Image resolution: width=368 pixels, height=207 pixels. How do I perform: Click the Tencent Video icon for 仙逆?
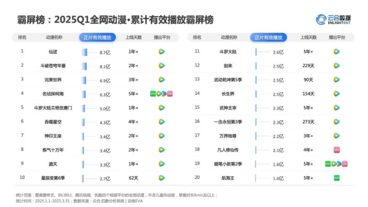click(161, 51)
